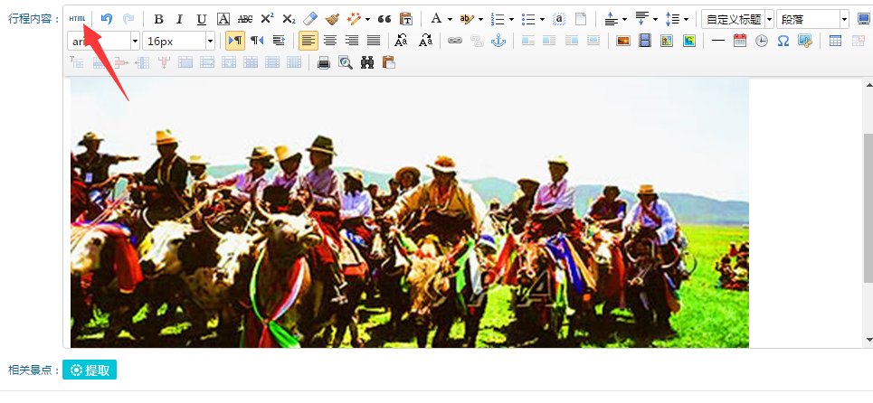The height and width of the screenshot is (403, 873).
Task: Toggle italic text style
Action: pyautogui.click(x=179, y=19)
